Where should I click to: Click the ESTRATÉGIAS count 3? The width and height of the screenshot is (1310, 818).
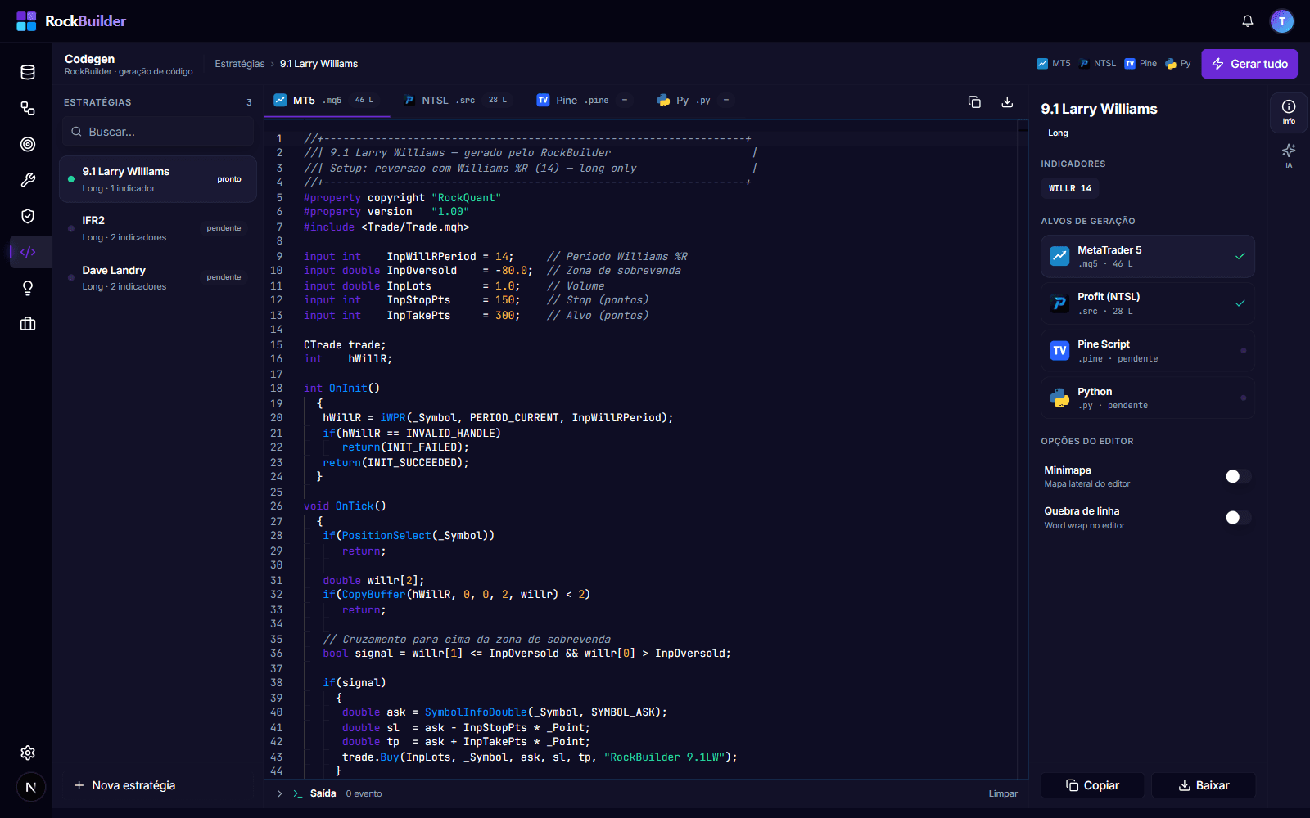pyautogui.click(x=249, y=103)
